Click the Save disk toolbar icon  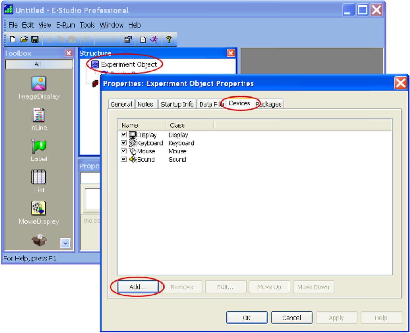[35, 39]
